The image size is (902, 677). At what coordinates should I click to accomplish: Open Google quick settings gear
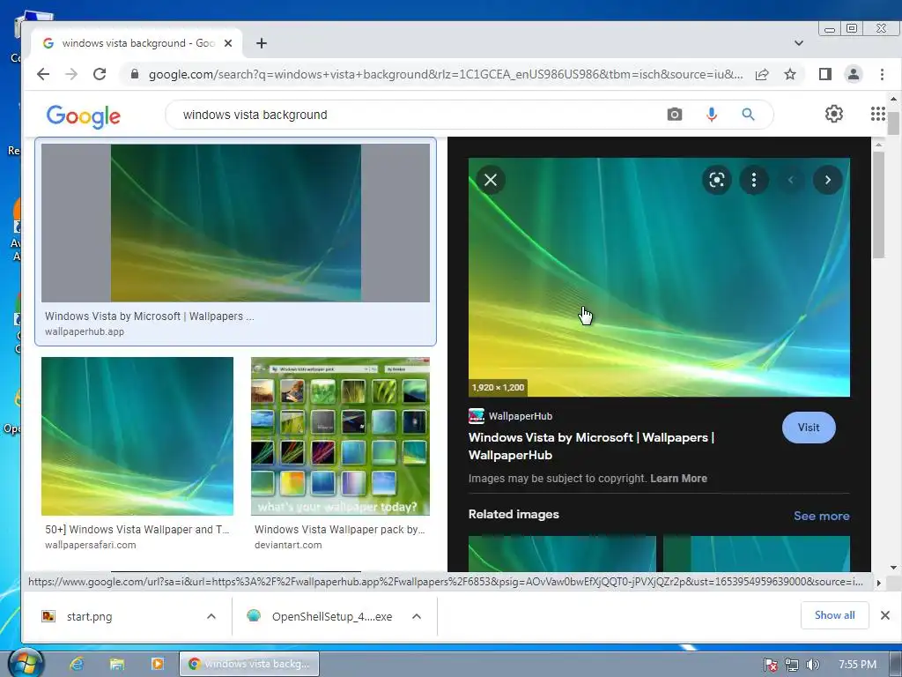coord(834,114)
